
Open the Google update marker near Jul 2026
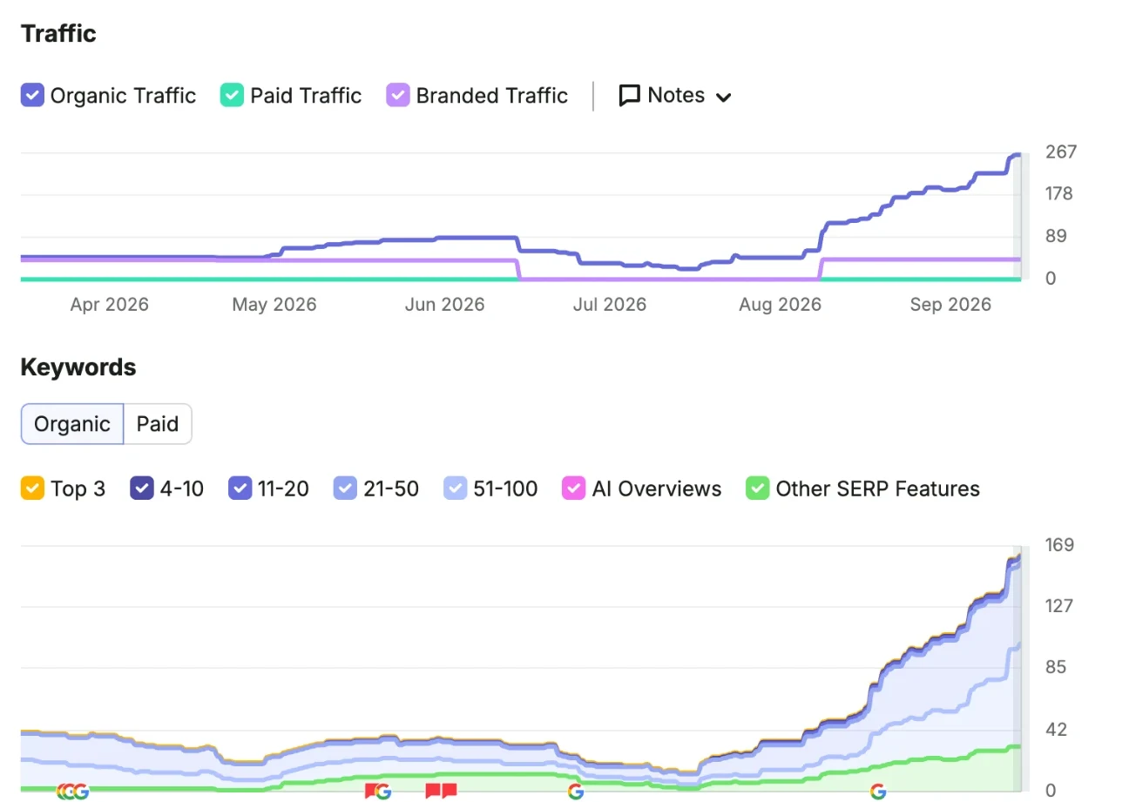pos(575,791)
